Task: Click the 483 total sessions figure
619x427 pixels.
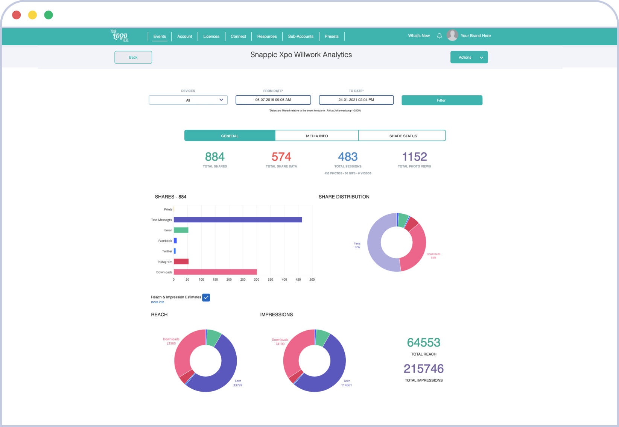Action: 348,157
